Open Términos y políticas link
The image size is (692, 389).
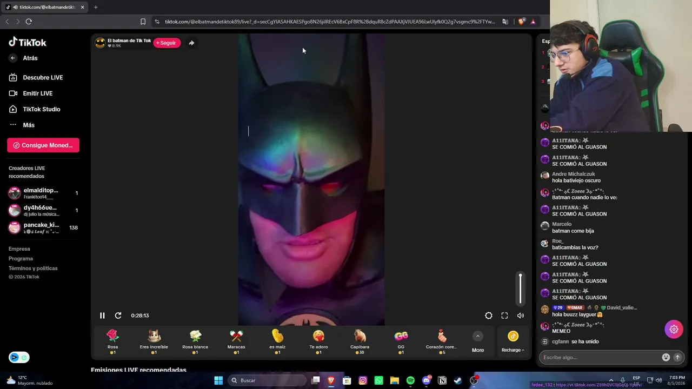[33, 269]
